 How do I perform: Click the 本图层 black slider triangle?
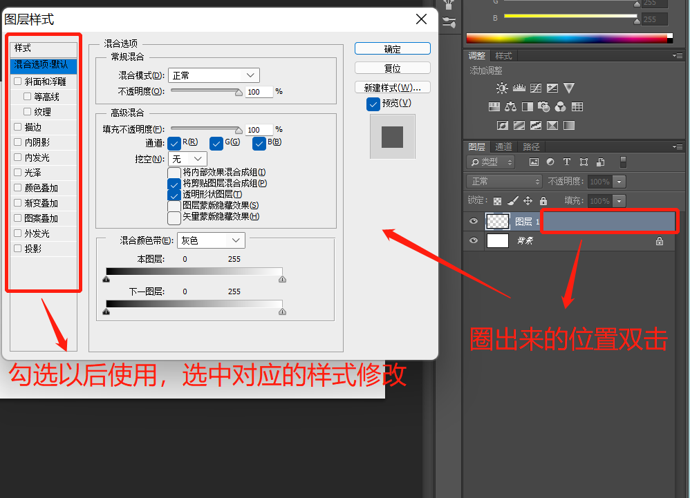106,279
